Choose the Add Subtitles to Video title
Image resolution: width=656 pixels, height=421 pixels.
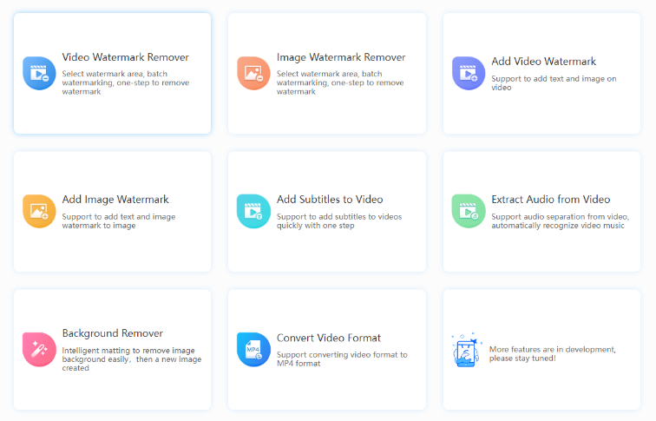330,200
